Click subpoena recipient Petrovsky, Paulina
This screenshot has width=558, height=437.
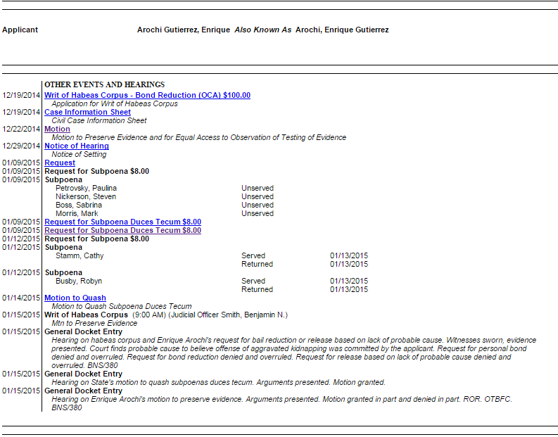[x=86, y=188]
